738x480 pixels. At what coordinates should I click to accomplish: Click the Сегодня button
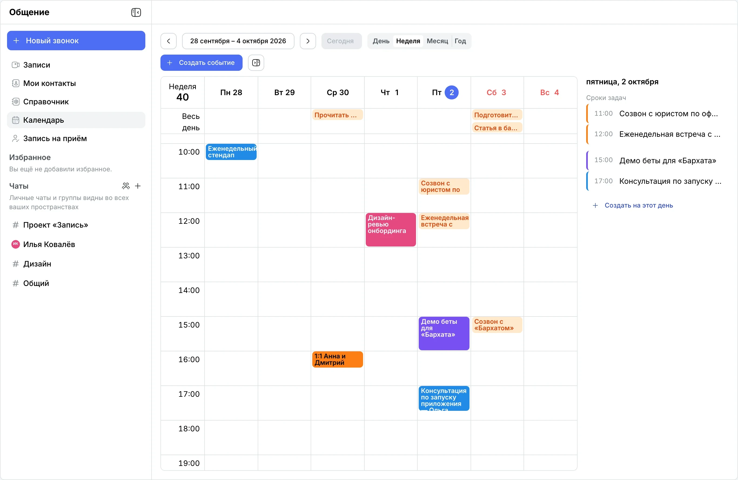point(341,41)
